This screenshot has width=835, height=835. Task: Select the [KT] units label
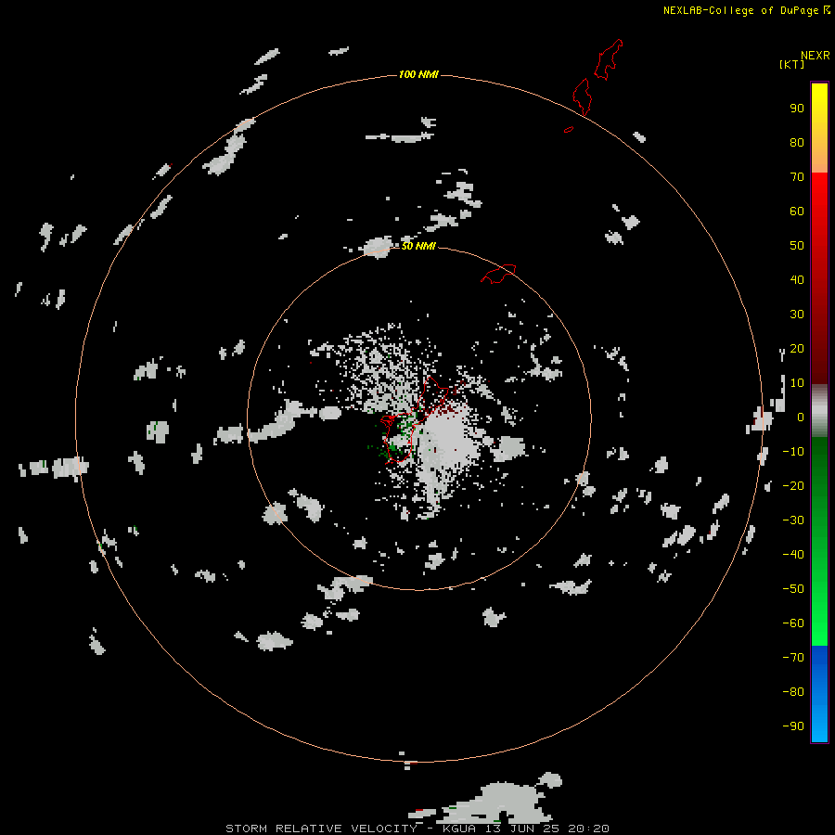coord(791,64)
